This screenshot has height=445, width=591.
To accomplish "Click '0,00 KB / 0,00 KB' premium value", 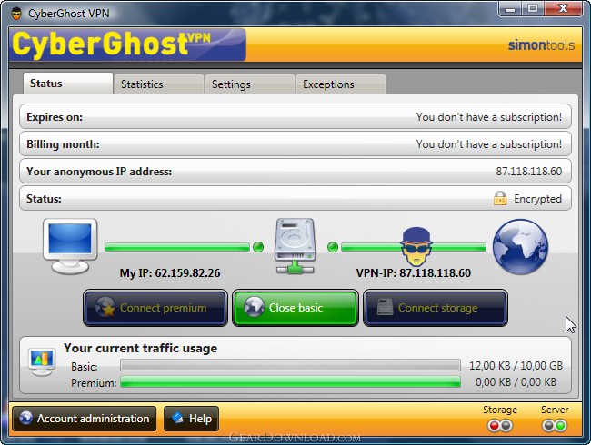I will tap(516, 382).
